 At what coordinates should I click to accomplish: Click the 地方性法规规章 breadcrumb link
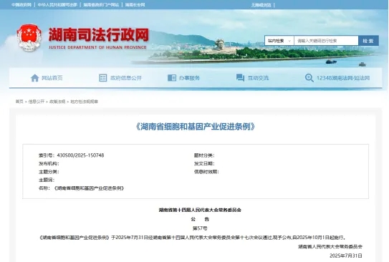point(84,102)
